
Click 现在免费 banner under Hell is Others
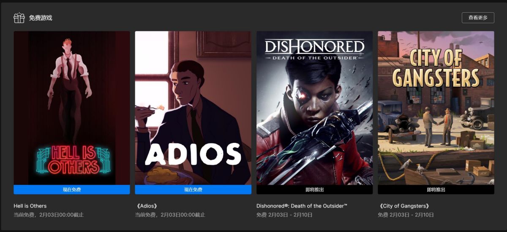(x=72, y=190)
